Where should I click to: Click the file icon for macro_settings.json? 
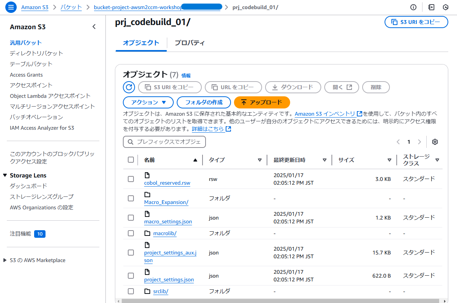click(147, 214)
